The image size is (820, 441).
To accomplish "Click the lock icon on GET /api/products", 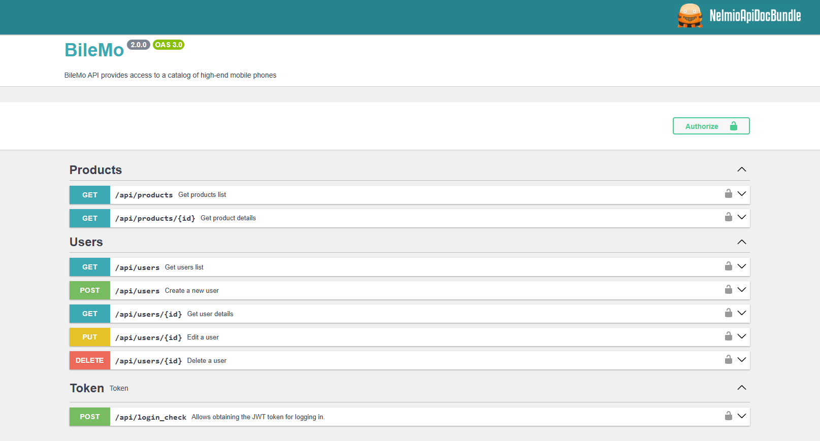I will (x=728, y=194).
